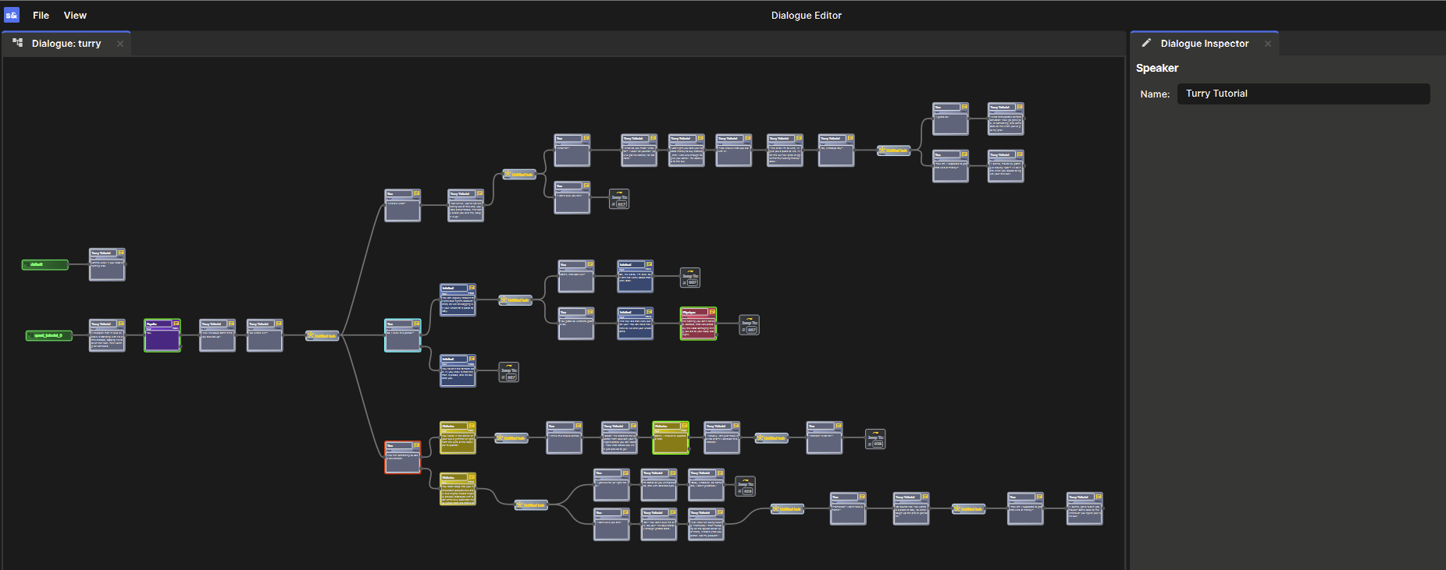Click chat icon on cyan-bordered node
Image resolution: width=1446 pixels, height=570 pixels.
417,324
